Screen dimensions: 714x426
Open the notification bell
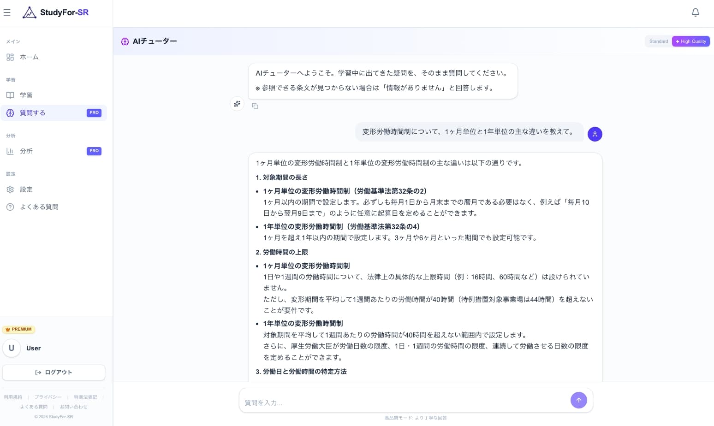(696, 12)
